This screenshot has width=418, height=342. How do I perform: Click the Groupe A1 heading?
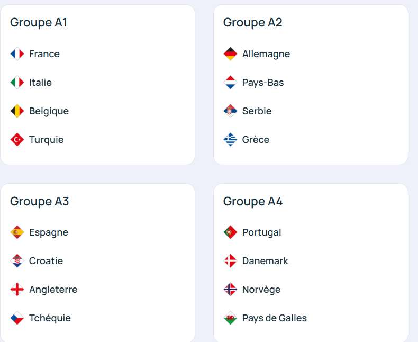coord(39,23)
